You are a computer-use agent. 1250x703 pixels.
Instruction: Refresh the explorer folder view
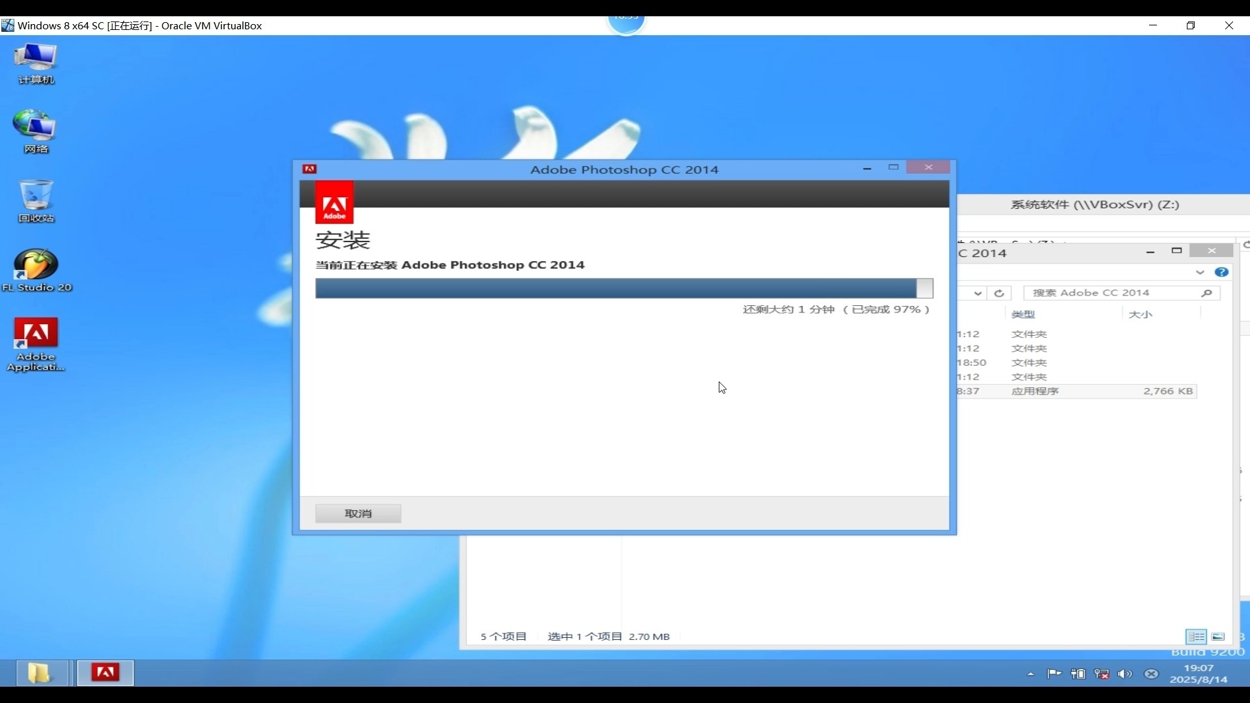tap(999, 293)
